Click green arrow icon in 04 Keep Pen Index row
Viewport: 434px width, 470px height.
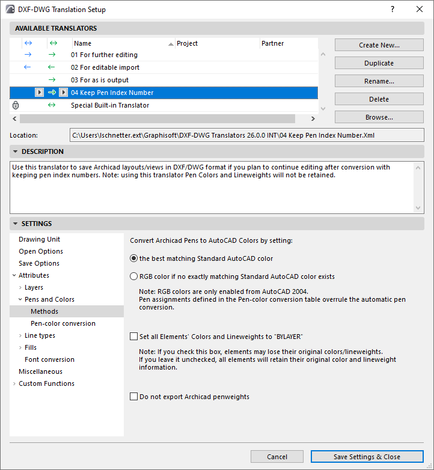pos(52,93)
